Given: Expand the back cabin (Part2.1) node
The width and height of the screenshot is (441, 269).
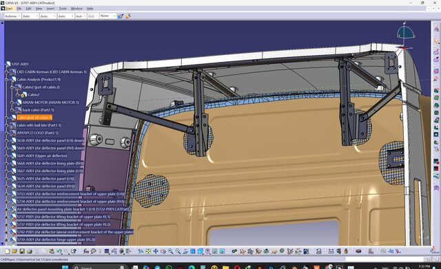Looking at the screenshot, I should point(12,110).
